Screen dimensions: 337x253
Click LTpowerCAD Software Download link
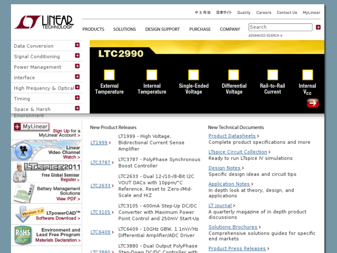[x=58, y=218]
